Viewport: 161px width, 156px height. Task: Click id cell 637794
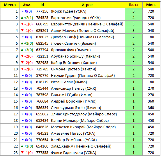(x=42, y=50)
